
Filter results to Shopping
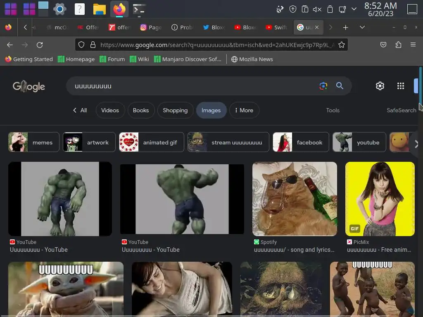175,110
